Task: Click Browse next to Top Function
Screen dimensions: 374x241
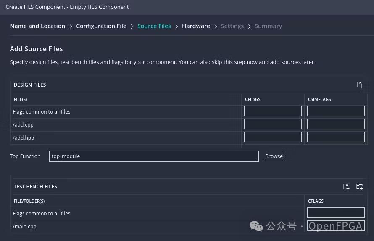Action: [x=274, y=156]
